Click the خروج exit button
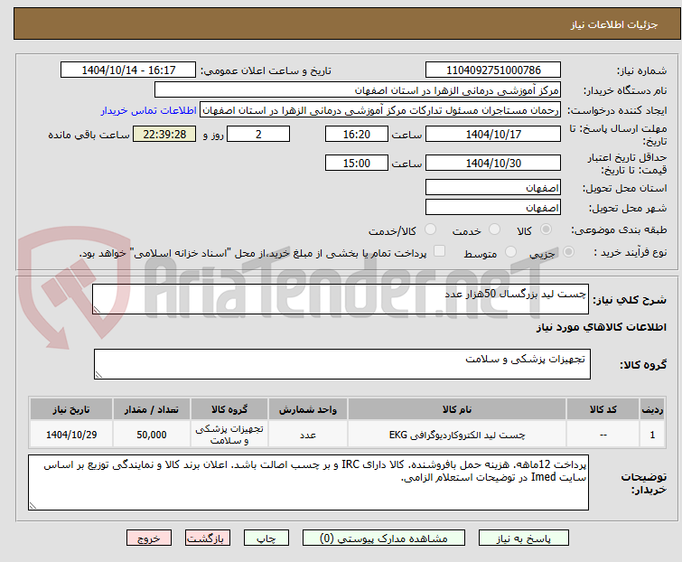The image size is (682, 562). (149, 539)
